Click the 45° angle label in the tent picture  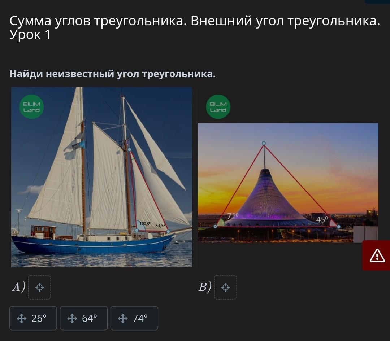[322, 219]
